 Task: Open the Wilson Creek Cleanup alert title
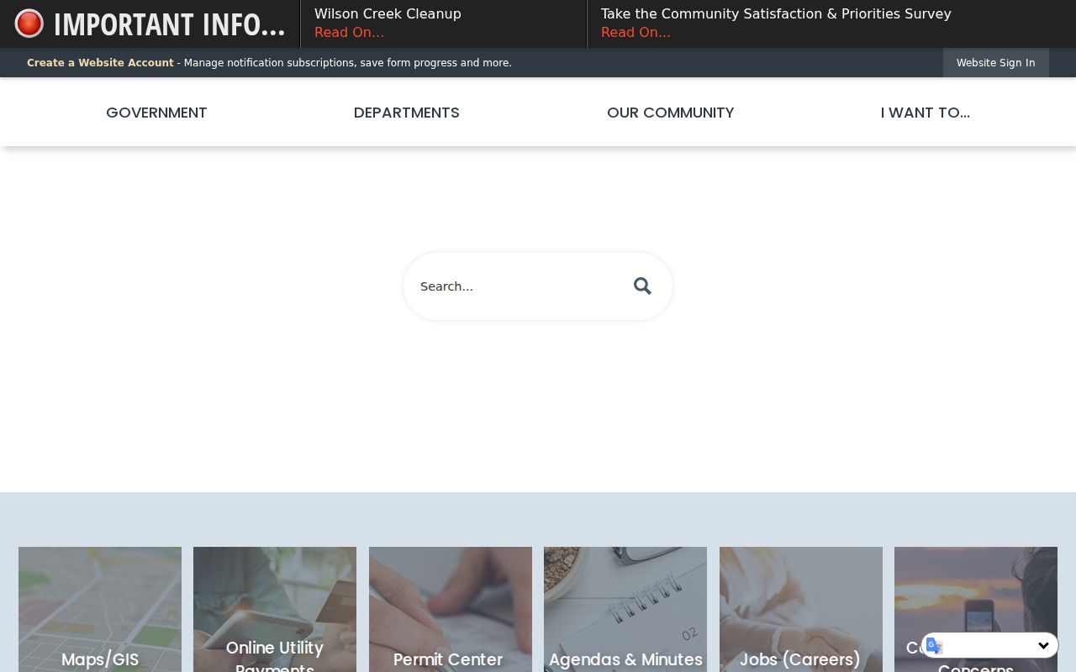[388, 13]
